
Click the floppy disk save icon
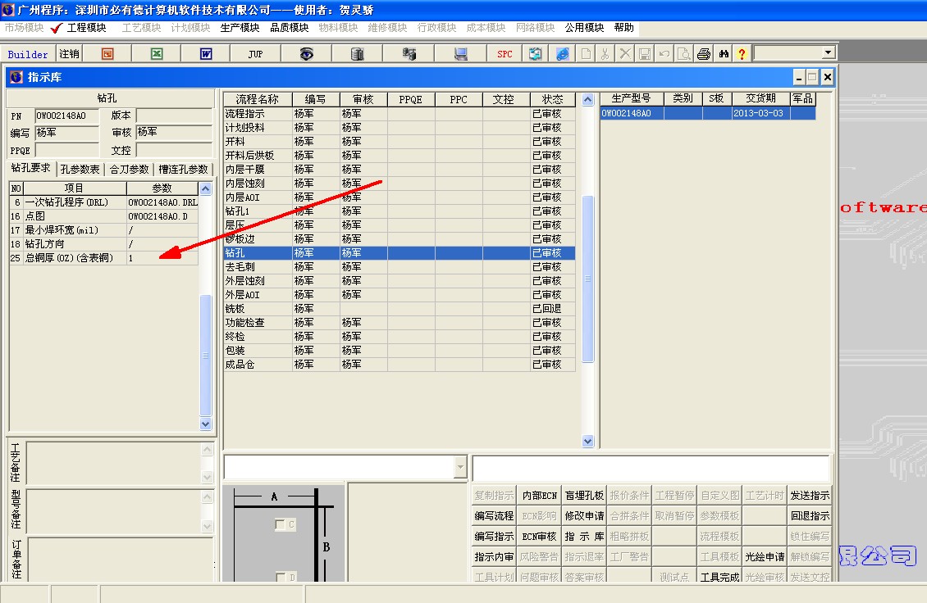[x=645, y=54]
